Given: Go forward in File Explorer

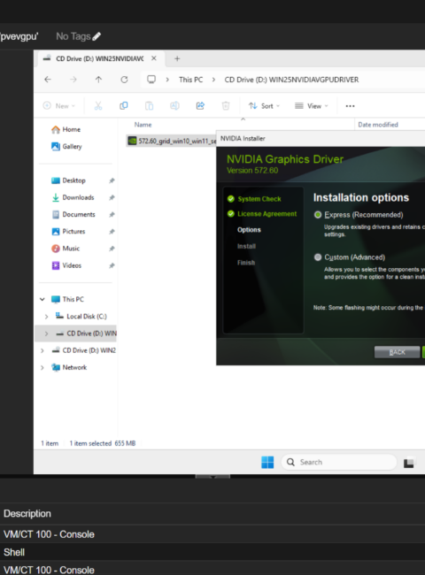Looking at the screenshot, I should [x=73, y=80].
